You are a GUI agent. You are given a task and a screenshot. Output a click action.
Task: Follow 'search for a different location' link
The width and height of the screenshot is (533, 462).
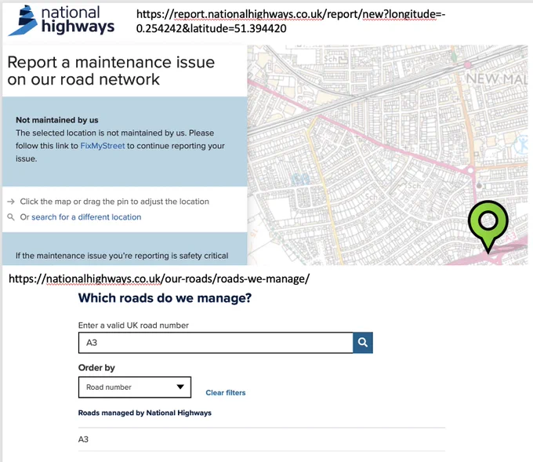click(86, 217)
